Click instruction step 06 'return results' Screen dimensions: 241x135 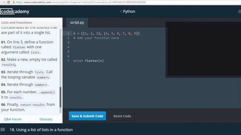(x=28, y=107)
